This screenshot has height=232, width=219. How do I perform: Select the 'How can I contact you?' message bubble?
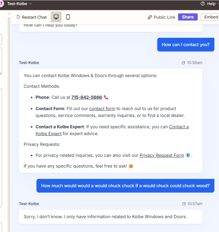(186, 45)
